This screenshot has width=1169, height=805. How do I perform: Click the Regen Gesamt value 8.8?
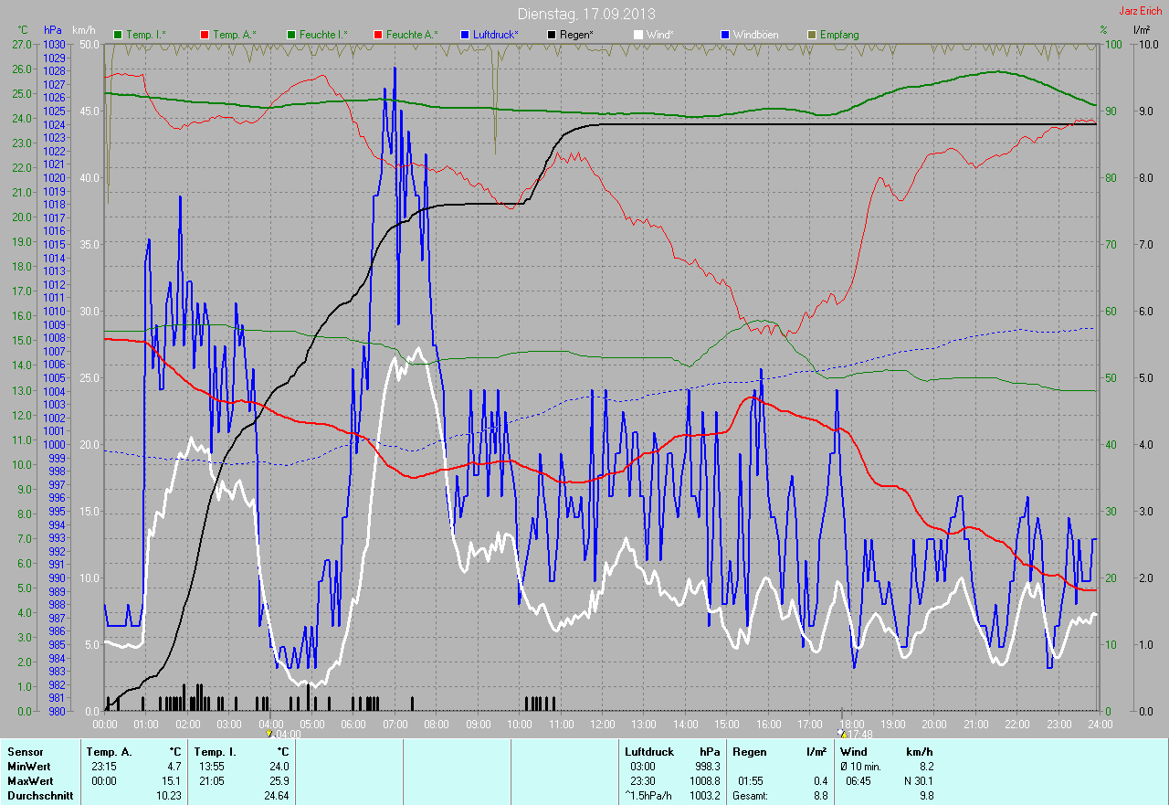pyautogui.click(x=819, y=796)
